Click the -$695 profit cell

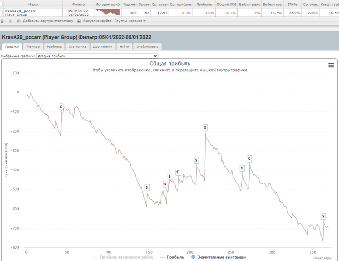point(204,13)
